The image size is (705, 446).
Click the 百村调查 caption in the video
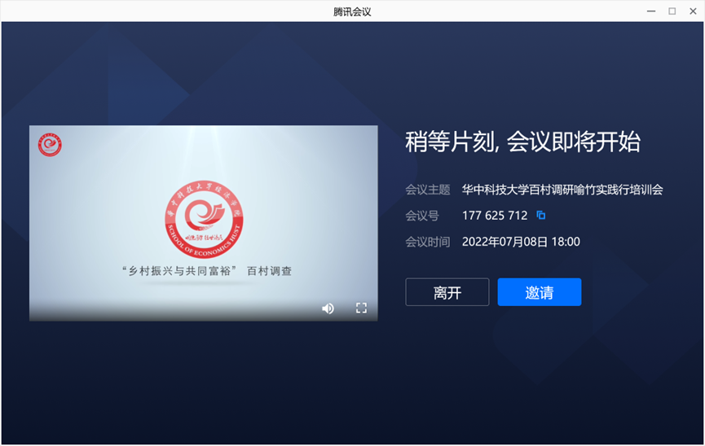pos(269,271)
